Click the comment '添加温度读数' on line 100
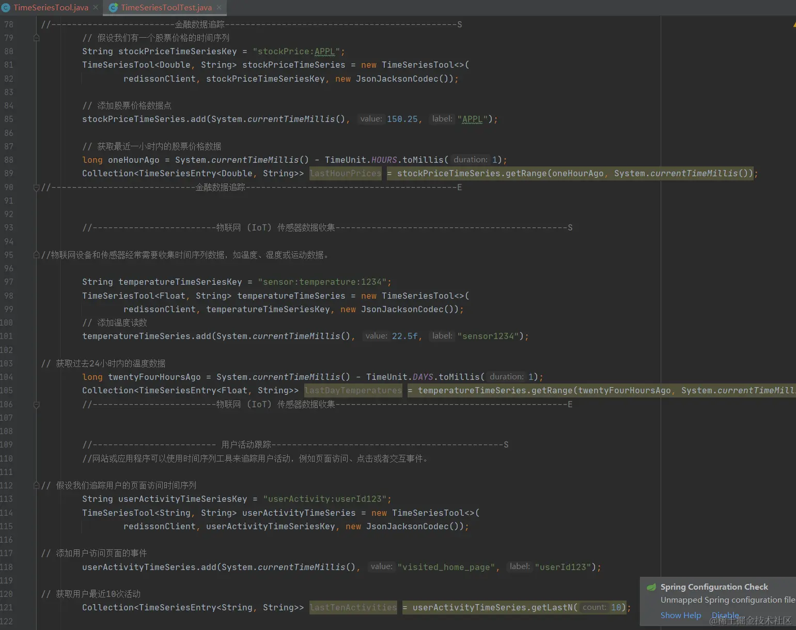 click(x=122, y=322)
